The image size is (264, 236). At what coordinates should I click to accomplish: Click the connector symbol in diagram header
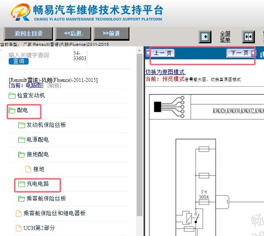click(x=169, y=107)
